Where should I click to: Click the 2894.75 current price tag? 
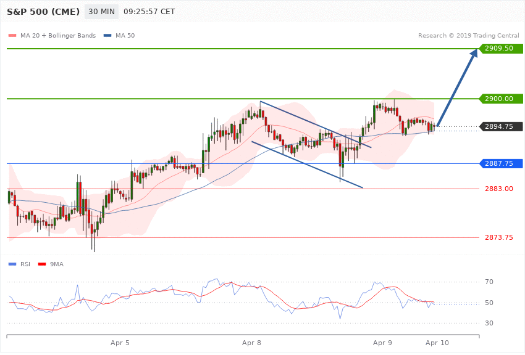point(502,126)
